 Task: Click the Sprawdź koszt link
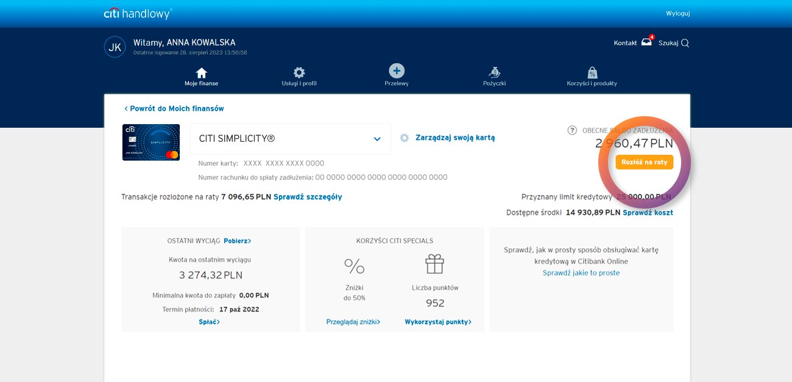tap(648, 213)
